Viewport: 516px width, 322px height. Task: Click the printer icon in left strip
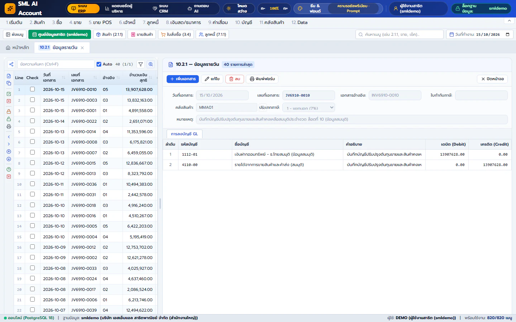[9, 127]
